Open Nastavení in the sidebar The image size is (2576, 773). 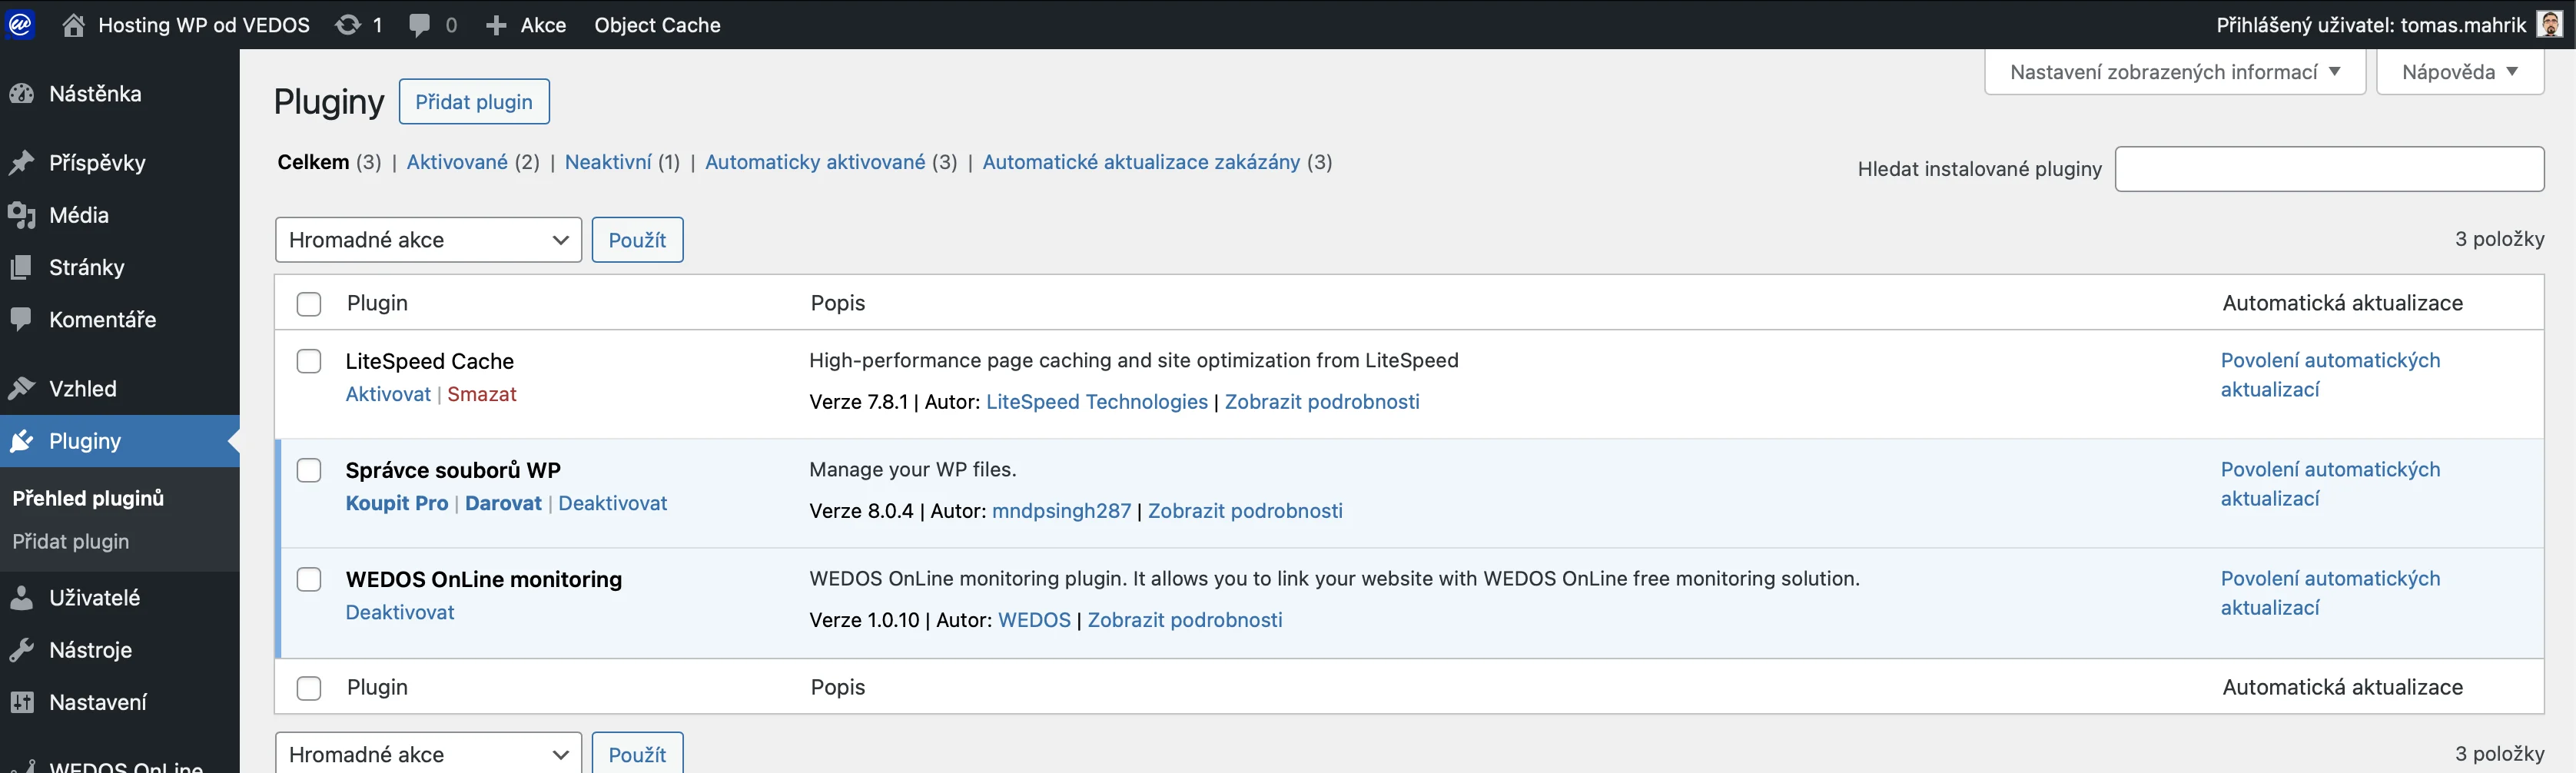click(98, 703)
